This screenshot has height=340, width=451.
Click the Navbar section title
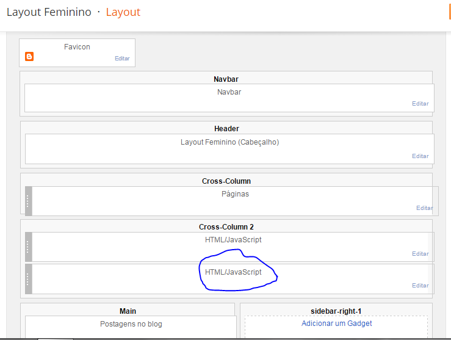[226, 79]
